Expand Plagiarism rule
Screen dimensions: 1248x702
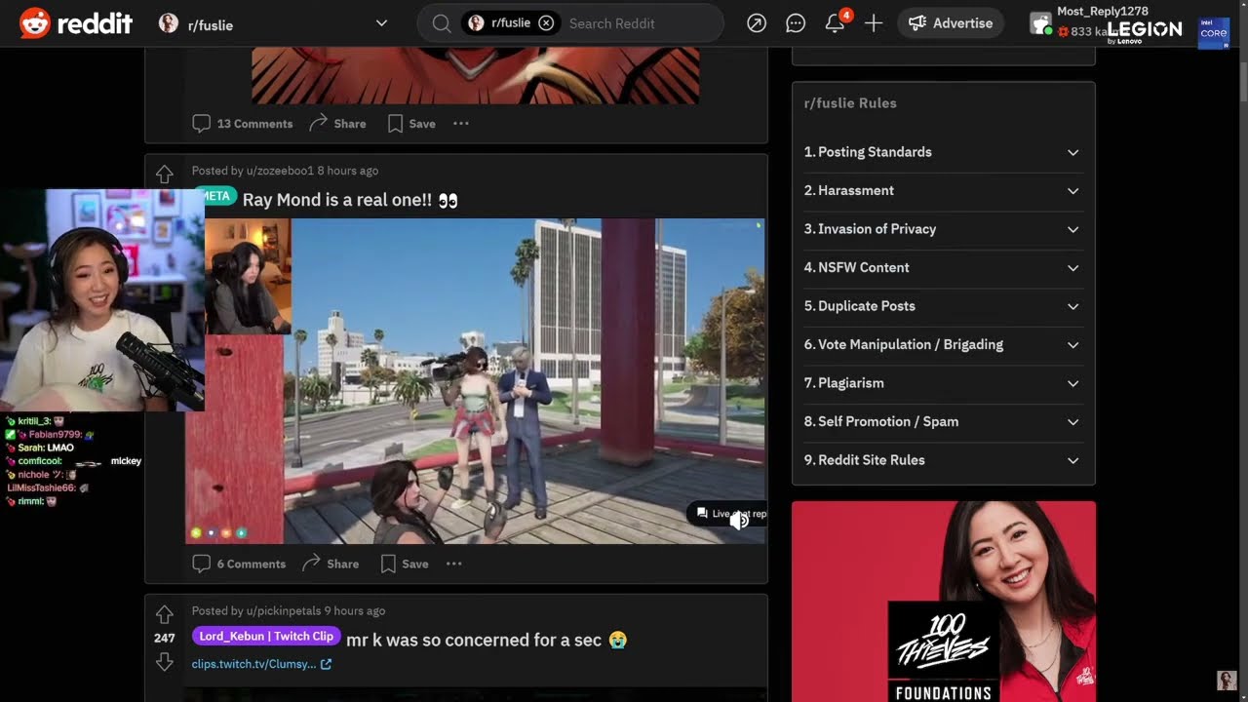[943, 383]
